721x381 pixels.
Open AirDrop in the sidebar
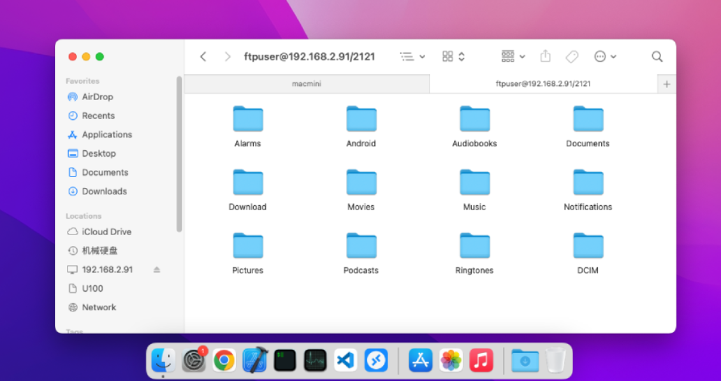pos(97,97)
